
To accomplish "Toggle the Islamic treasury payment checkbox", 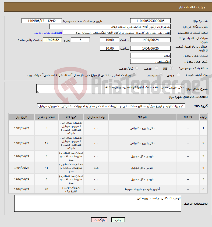I will pyautogui.click(x=135, y=75).
